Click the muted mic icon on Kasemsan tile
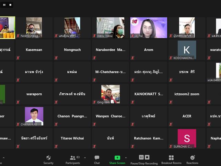This screenshot has width=221, height=166. pos(18,58)
